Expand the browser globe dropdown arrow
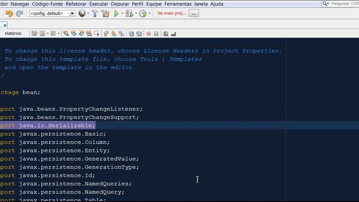Screen dimensions: 359x202 tap(88, 13)
